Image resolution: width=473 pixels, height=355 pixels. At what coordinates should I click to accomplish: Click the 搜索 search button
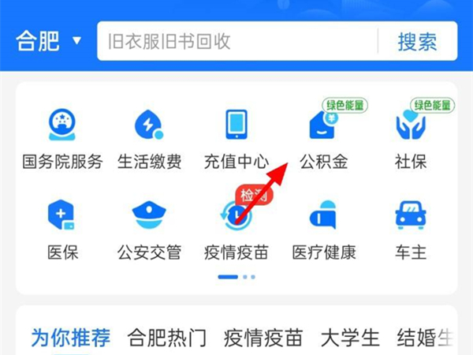click(418, 41)
